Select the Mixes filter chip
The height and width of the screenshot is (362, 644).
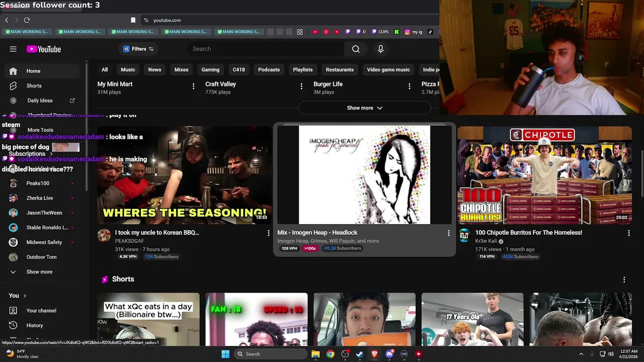(x=181, y=70)
